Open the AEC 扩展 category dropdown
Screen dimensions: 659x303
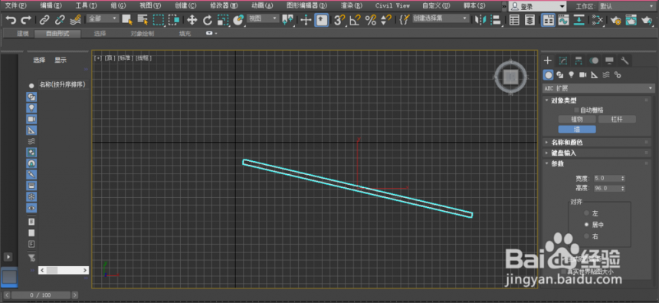599,88
